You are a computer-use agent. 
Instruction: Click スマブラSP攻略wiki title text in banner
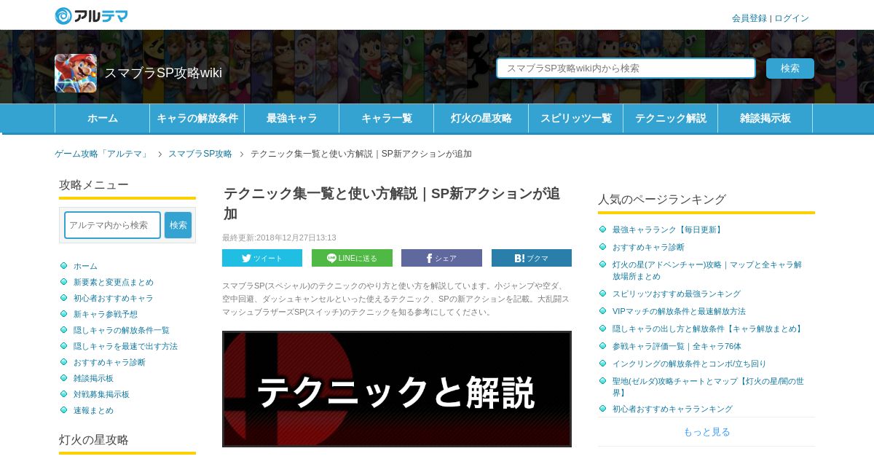click(163, 73)
